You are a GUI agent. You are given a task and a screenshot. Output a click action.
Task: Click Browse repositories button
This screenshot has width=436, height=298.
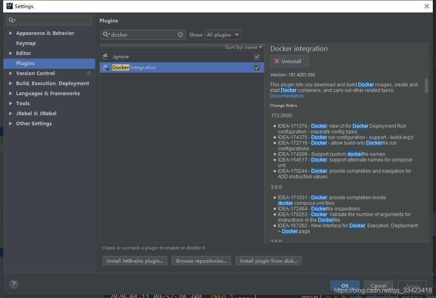(201, 261)
